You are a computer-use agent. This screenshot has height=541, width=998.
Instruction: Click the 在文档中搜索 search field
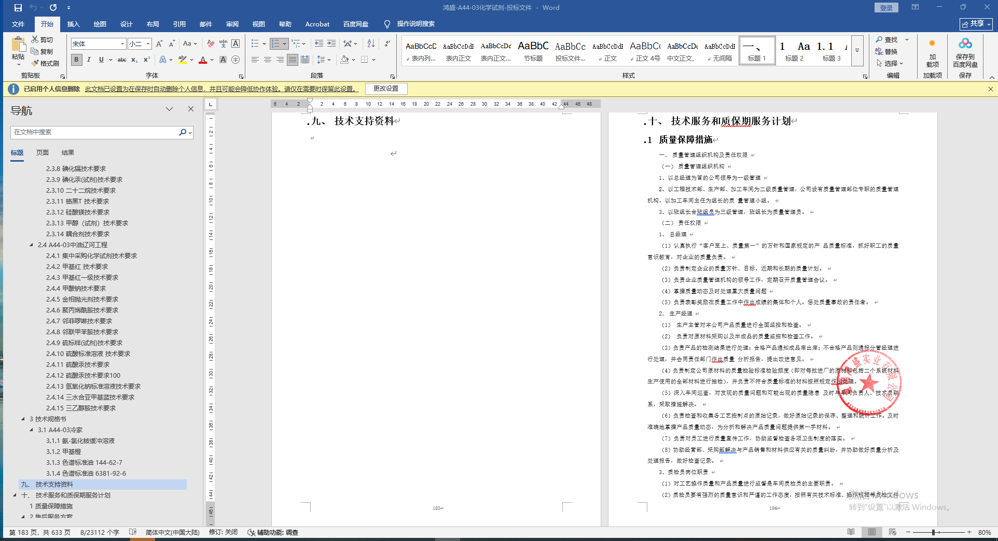93,132
